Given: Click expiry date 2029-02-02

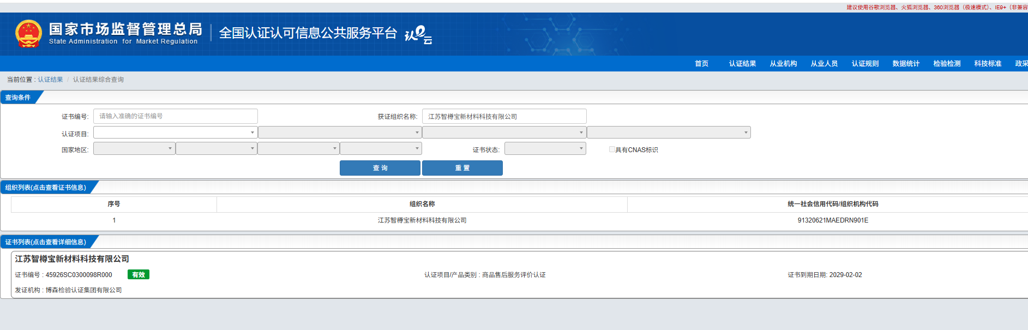Looking at the screenshot, I should pyautogui.click(x=846, y=275).
